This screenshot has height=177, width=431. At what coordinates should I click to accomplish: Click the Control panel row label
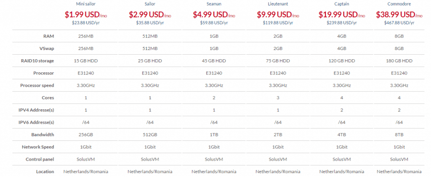(40, 159)
